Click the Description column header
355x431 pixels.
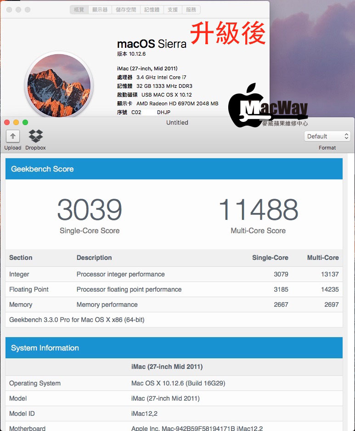[x=94, y=258]
